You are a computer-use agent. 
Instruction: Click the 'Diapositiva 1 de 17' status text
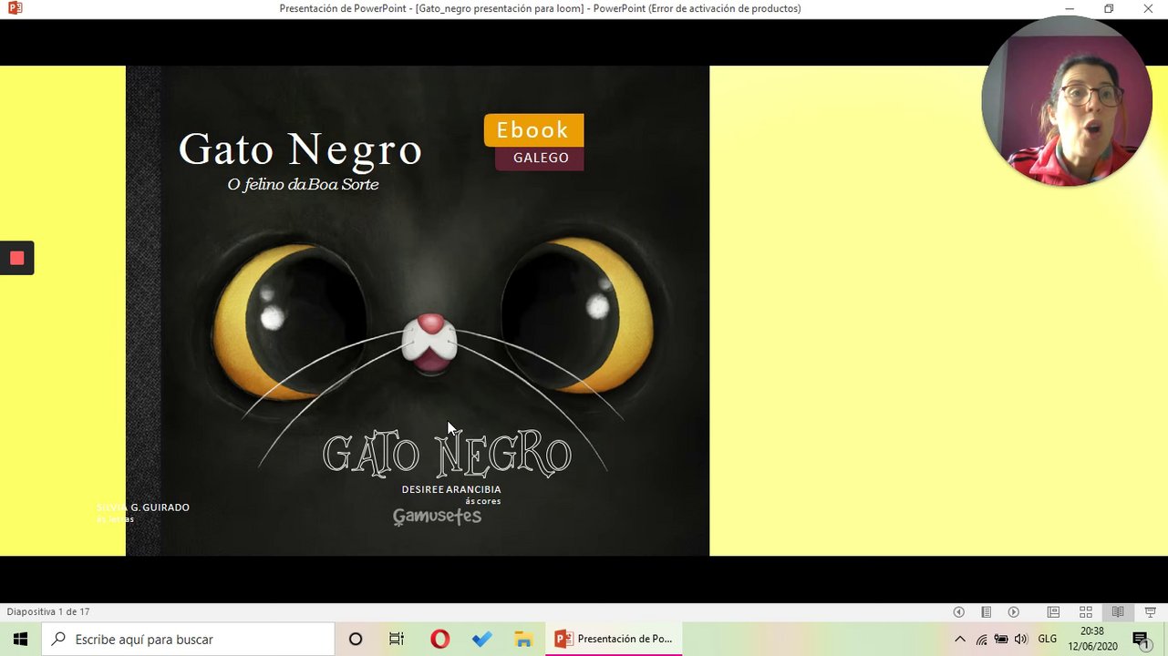pyautogui.click(x=48, y=612)
